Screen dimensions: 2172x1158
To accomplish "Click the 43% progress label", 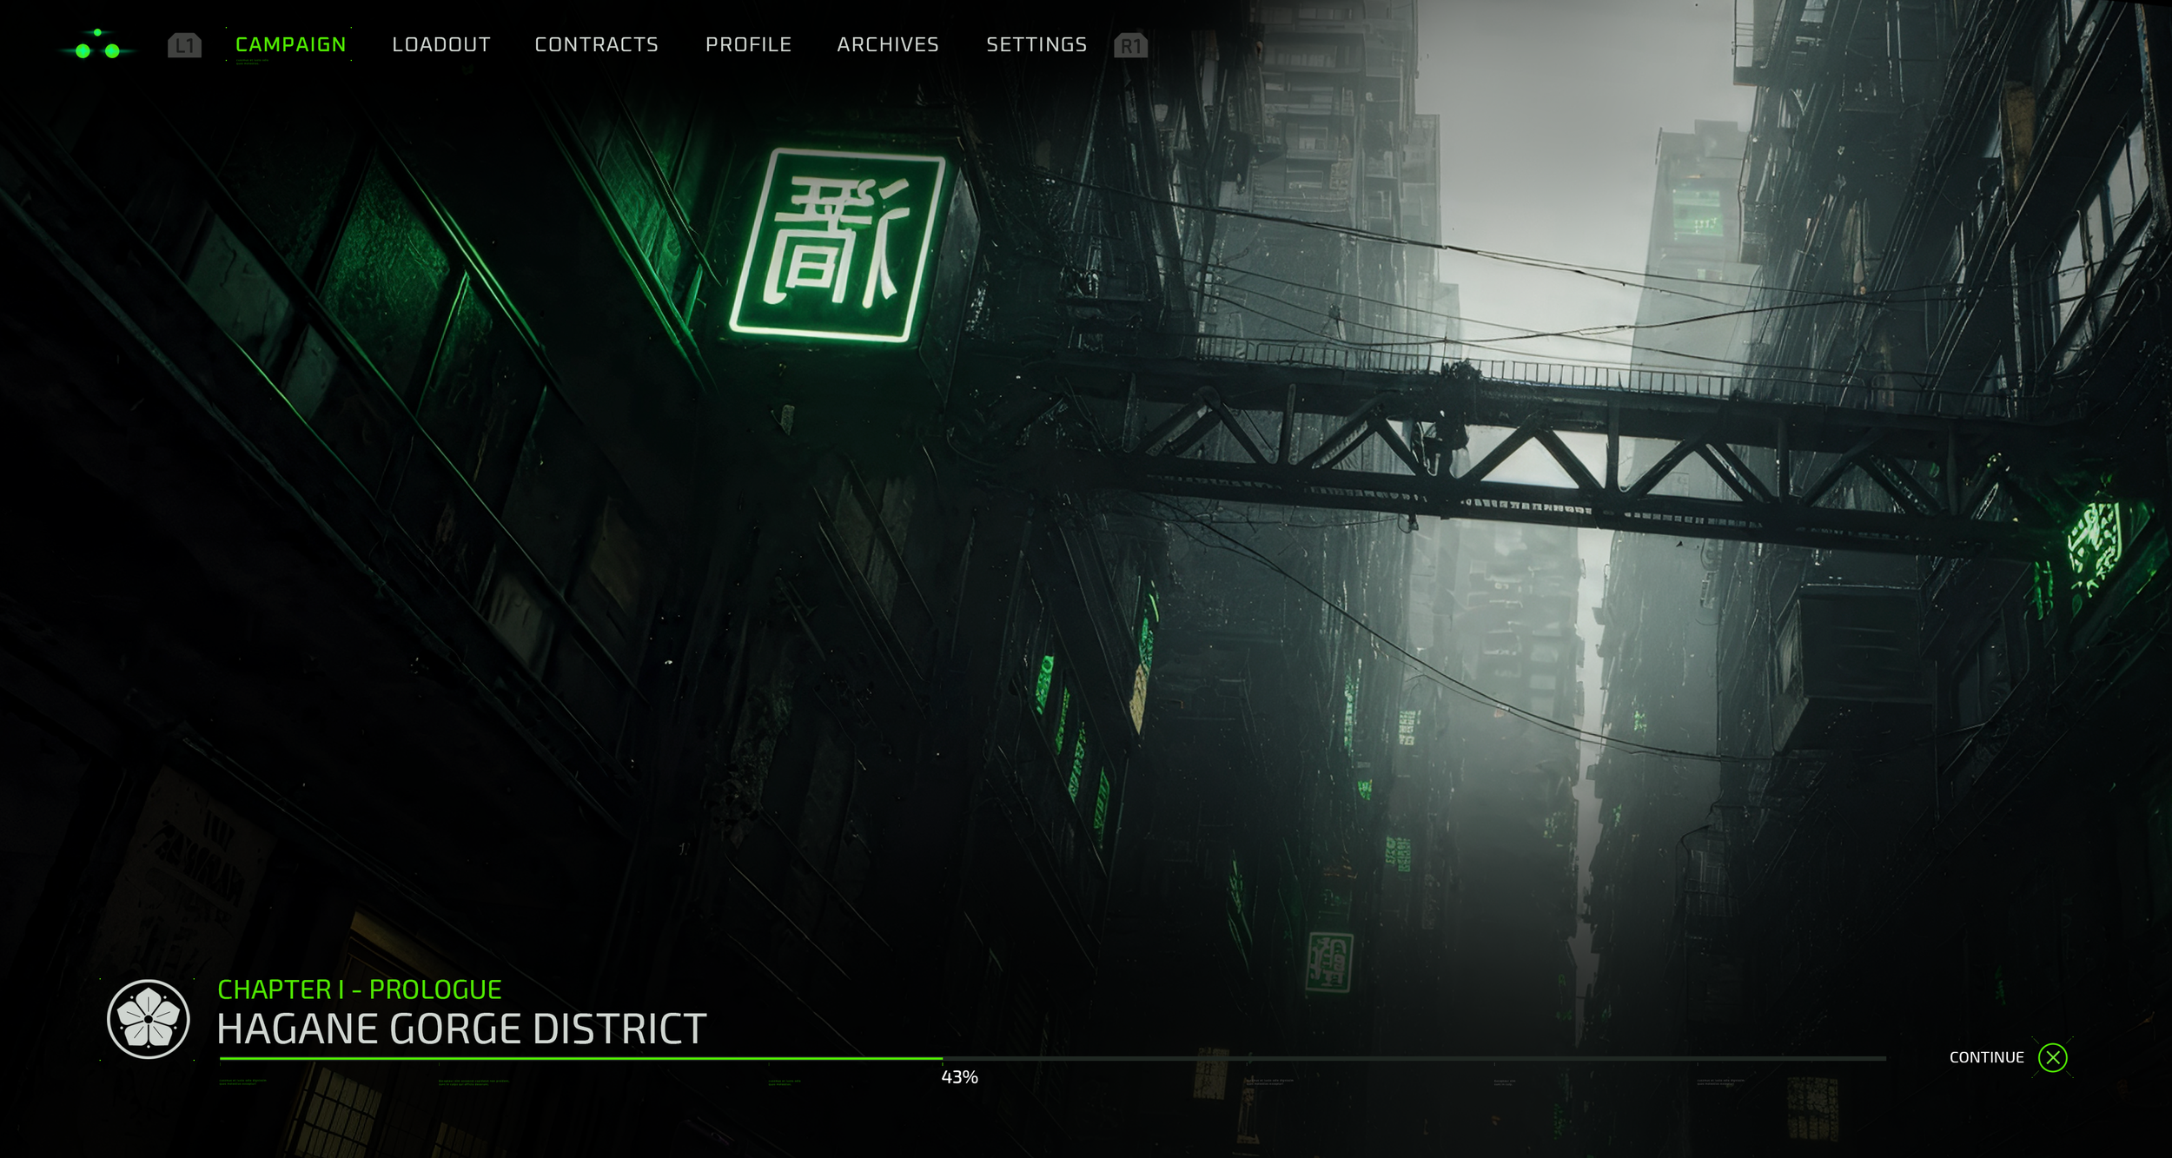I will pos(959,1077).
